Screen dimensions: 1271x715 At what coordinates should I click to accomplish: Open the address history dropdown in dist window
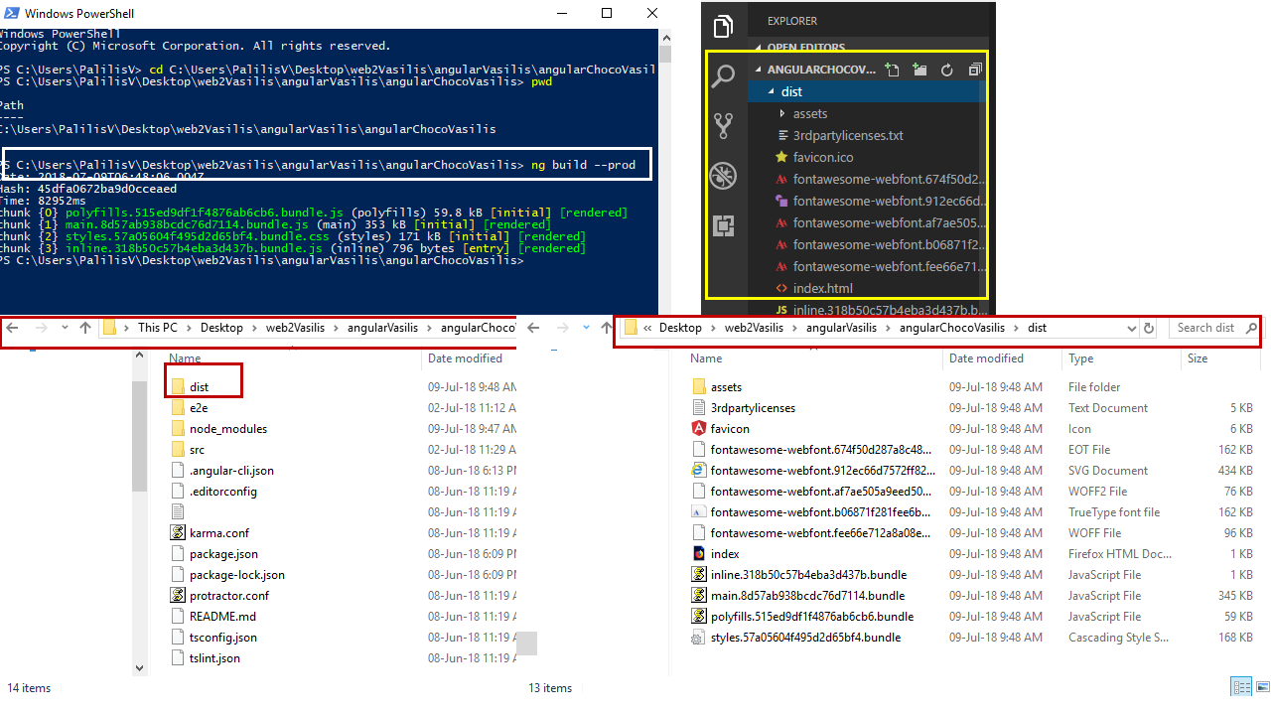[1132, 328]
